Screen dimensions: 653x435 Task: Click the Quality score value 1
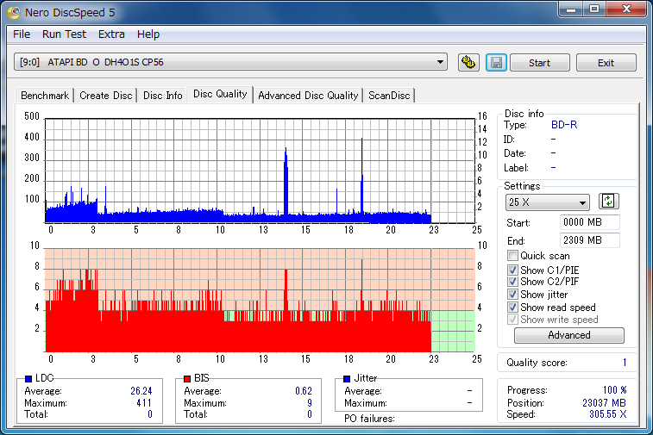625,363
